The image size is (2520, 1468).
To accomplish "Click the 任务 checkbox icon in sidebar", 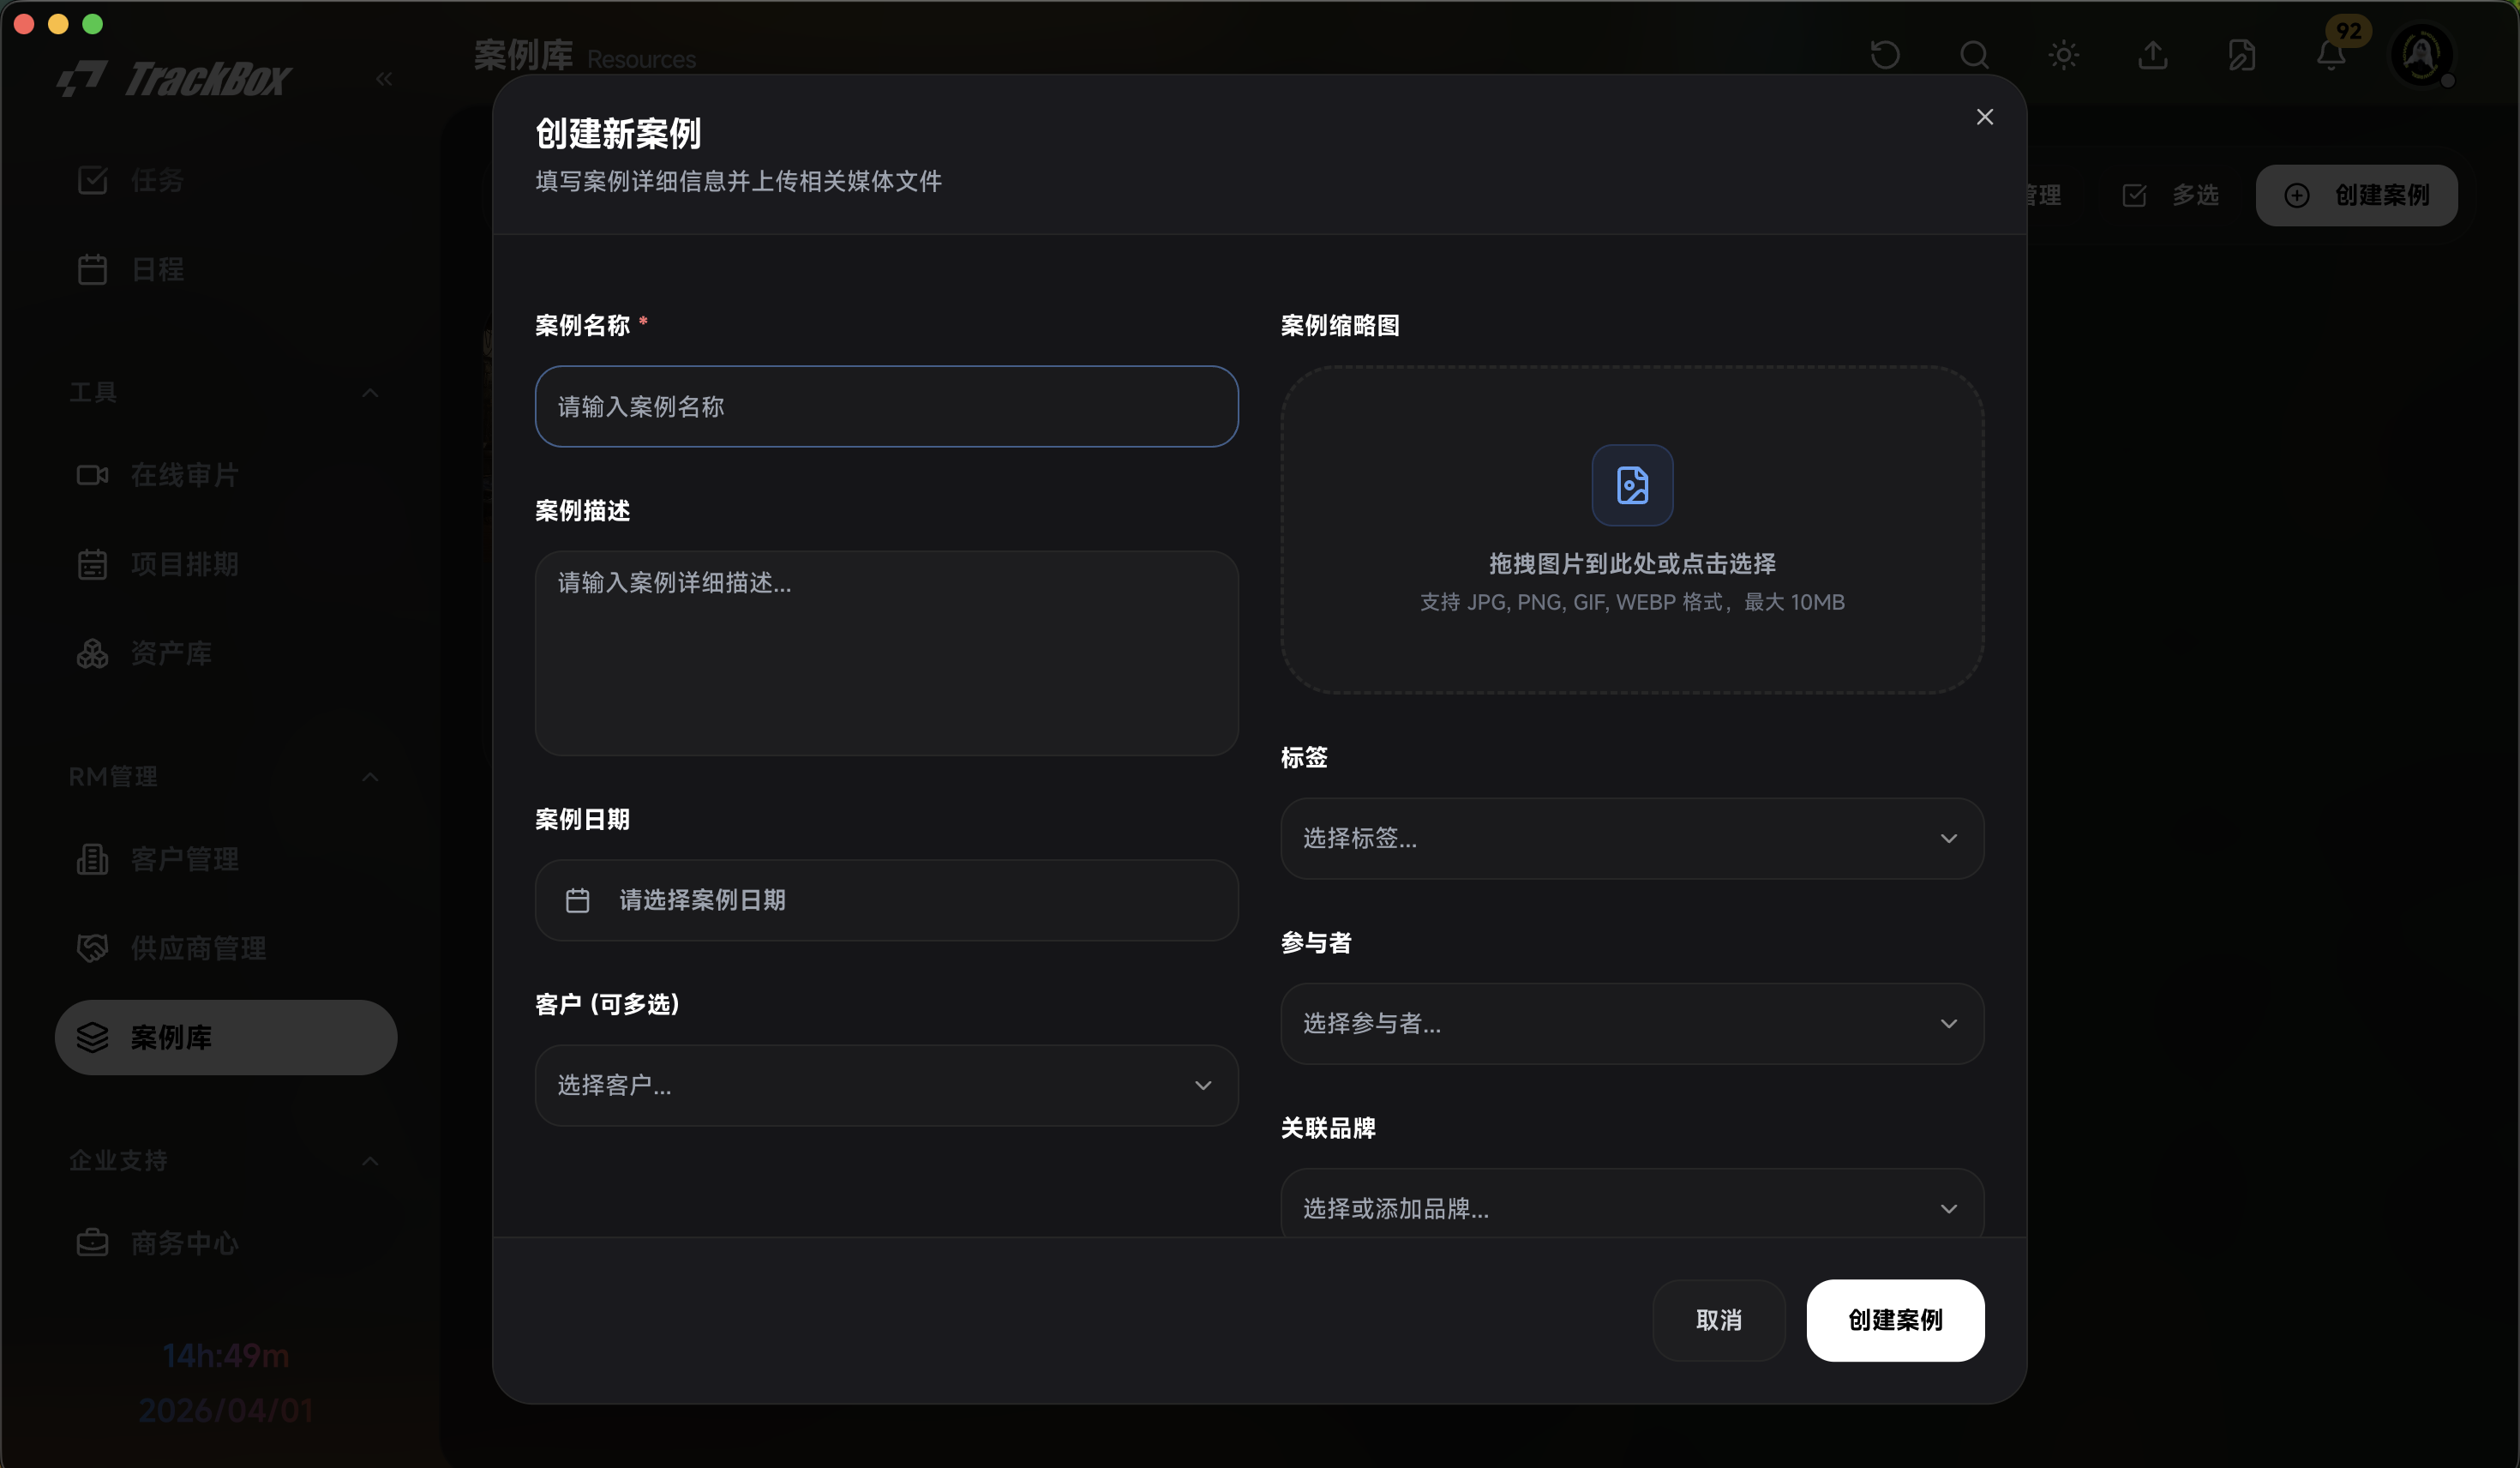I will coord(92,180).
